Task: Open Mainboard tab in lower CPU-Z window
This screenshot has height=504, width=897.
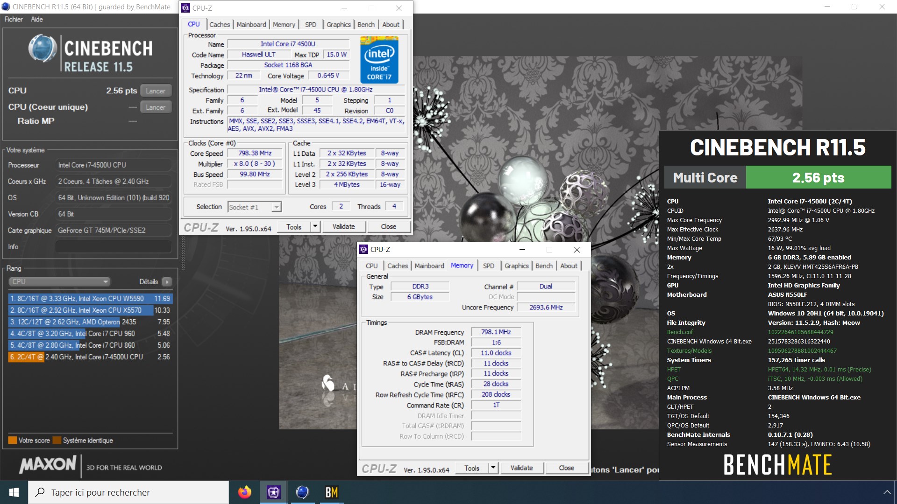Action: coord(429,266)
